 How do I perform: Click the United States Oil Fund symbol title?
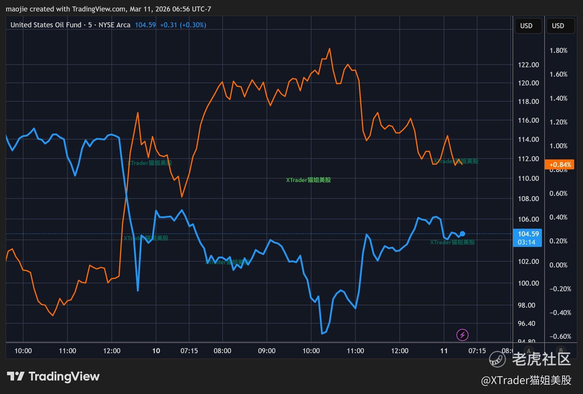46,25
